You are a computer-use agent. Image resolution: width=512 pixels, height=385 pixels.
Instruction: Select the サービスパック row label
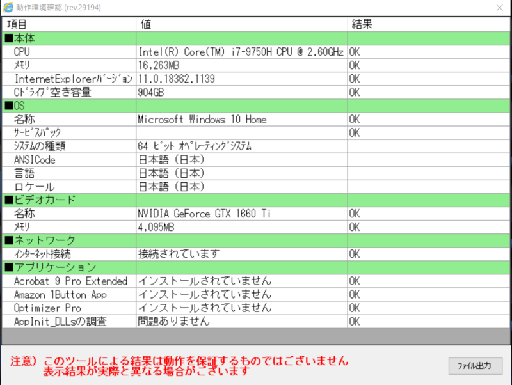[37, 133]
